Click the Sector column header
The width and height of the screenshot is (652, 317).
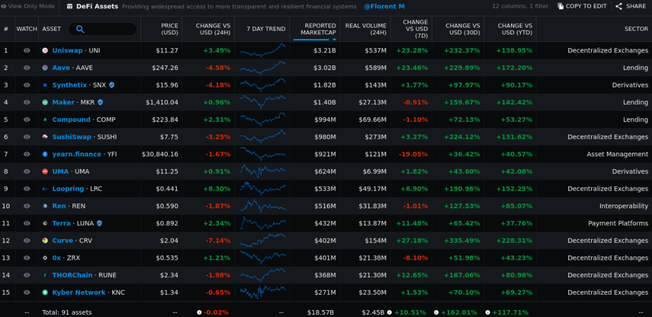[636, 29]
